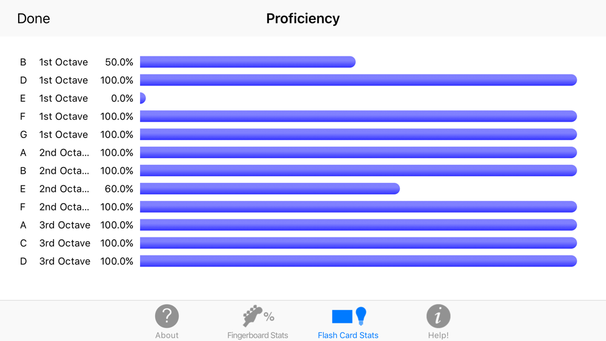Screen dimensions: 606x341
Task: Click the B 1st Octave 50.0% bar
Action: tap(248, 62)
